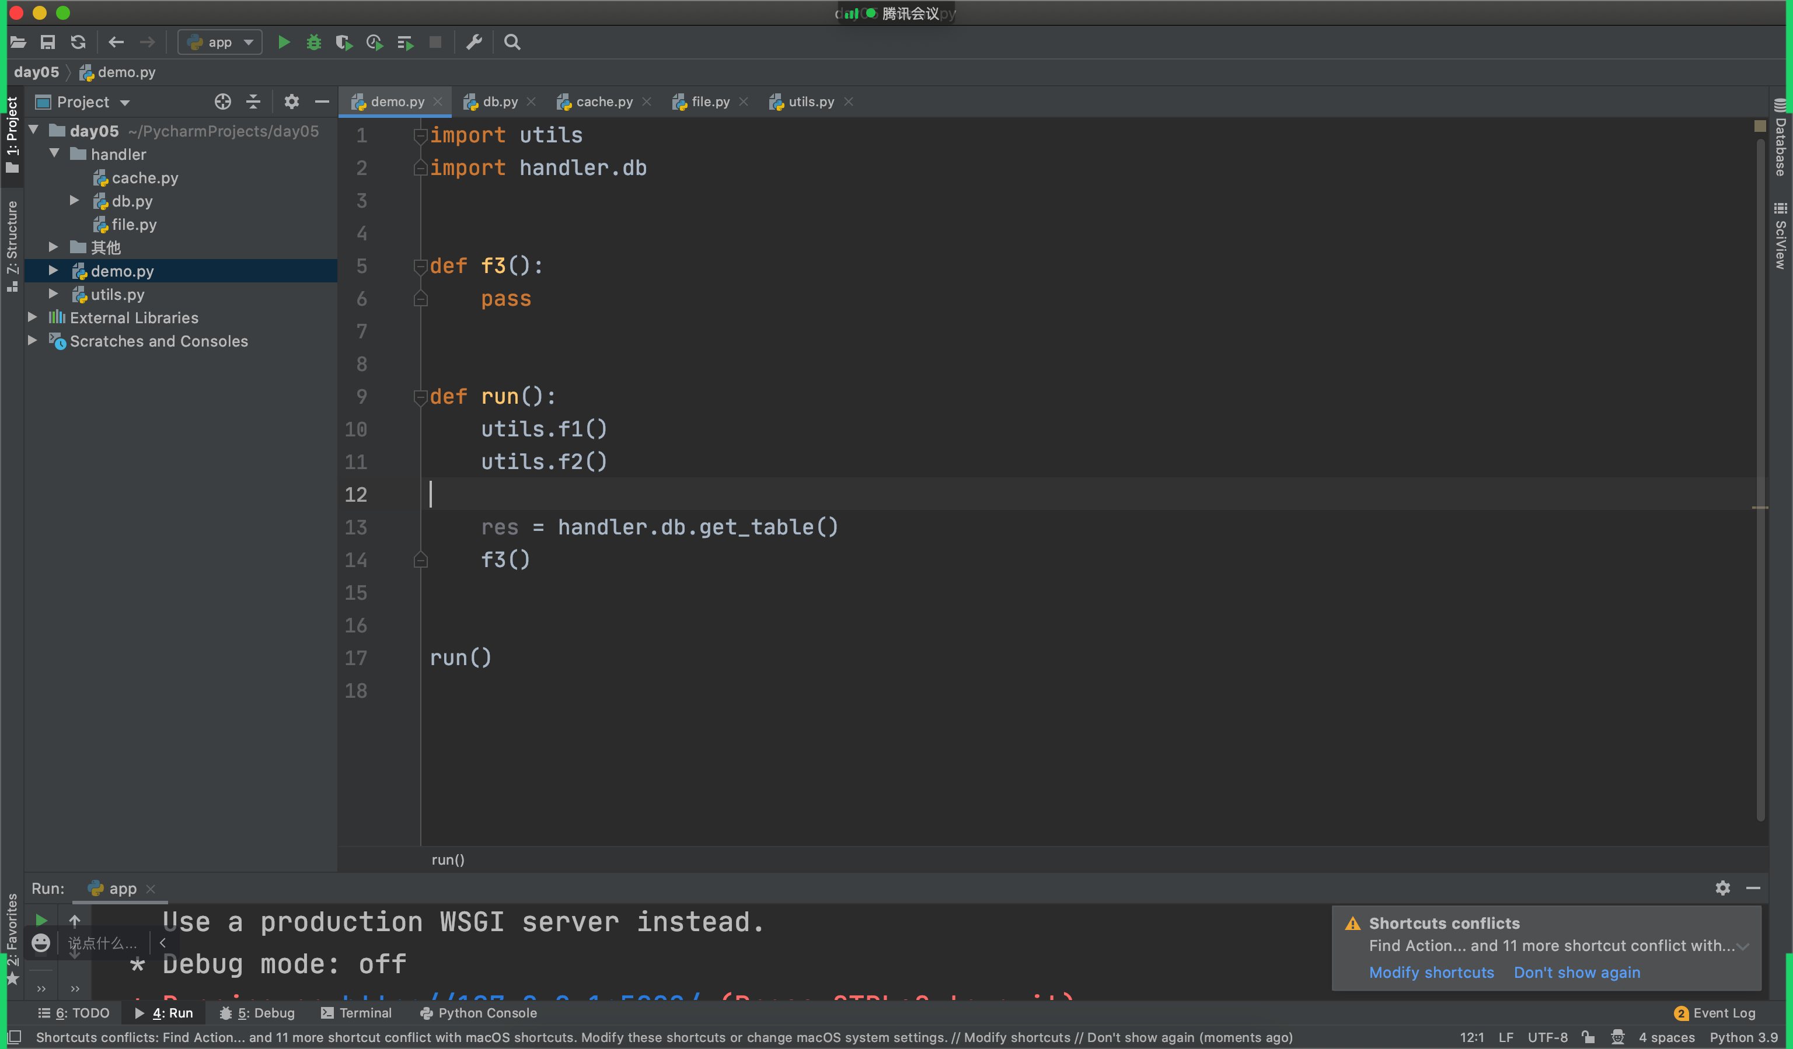Expand the 其他 folder
The width and height of the screenshot is (1793, 1049).
click(x=53, y=247)
